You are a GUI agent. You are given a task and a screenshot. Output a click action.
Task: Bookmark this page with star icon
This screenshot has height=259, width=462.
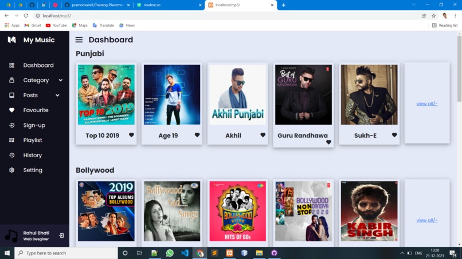[x=433, y=16]
